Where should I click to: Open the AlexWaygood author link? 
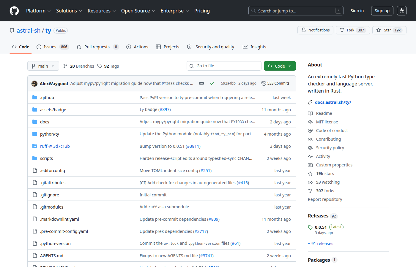pyautogui.click(x=54, y=84)
